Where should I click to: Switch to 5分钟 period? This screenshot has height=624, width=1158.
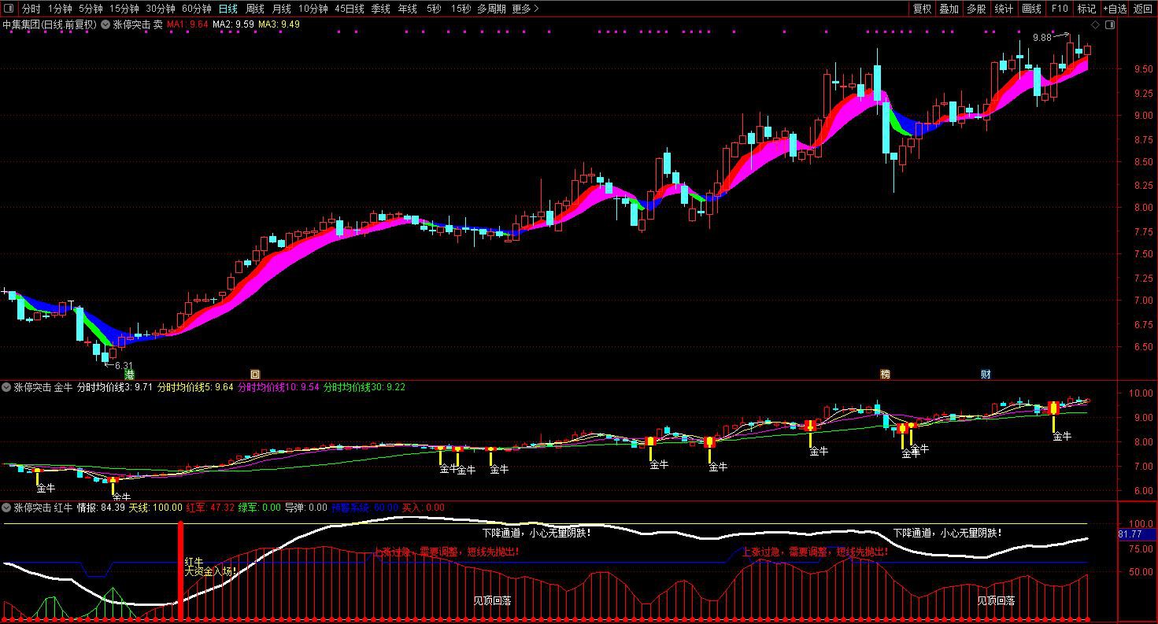[91, 9]
